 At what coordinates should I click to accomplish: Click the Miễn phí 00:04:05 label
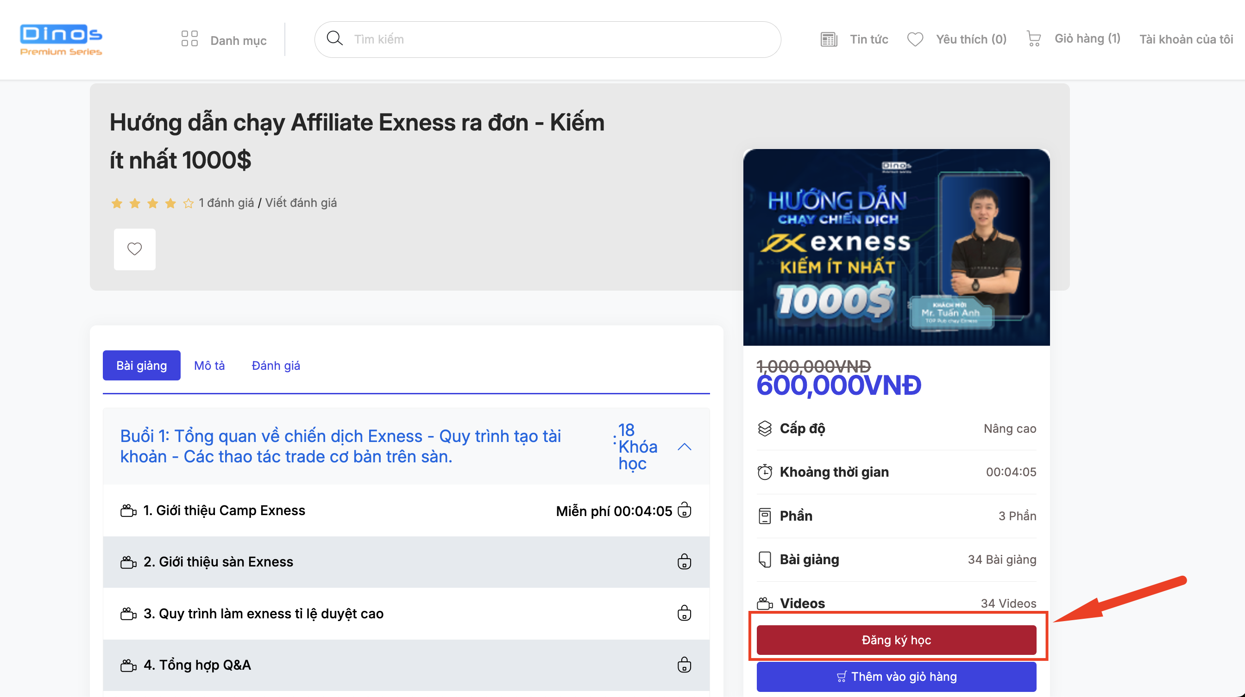[614, 511]
